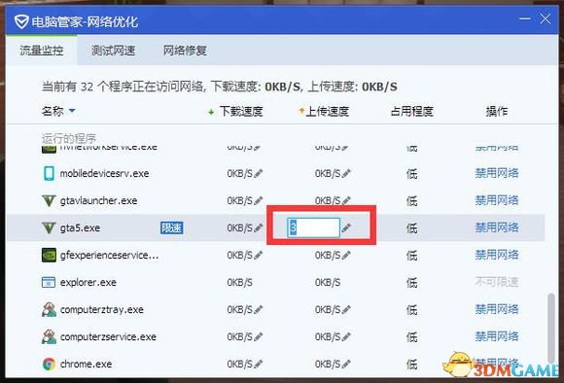Click the 操作 column header
Screen dimensions: 564x383
(x=497, y=112)
